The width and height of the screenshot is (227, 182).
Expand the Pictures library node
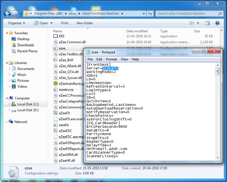click(10, 81)
